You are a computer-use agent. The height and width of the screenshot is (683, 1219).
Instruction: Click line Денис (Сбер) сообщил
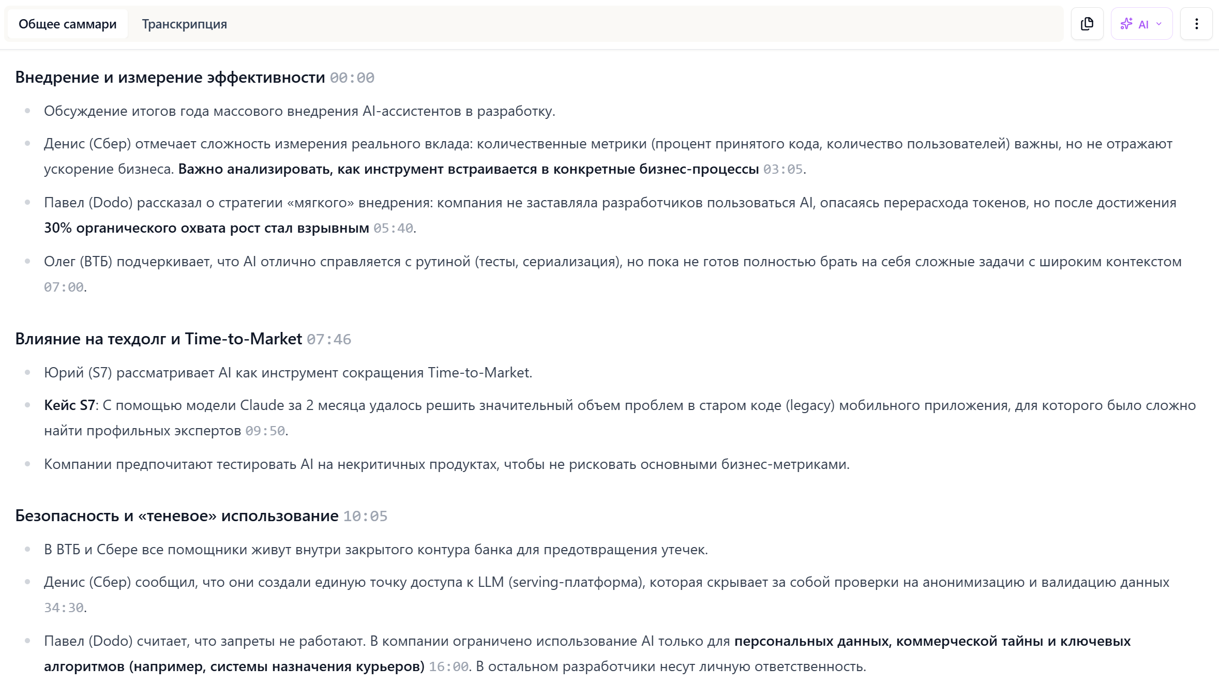607,595
